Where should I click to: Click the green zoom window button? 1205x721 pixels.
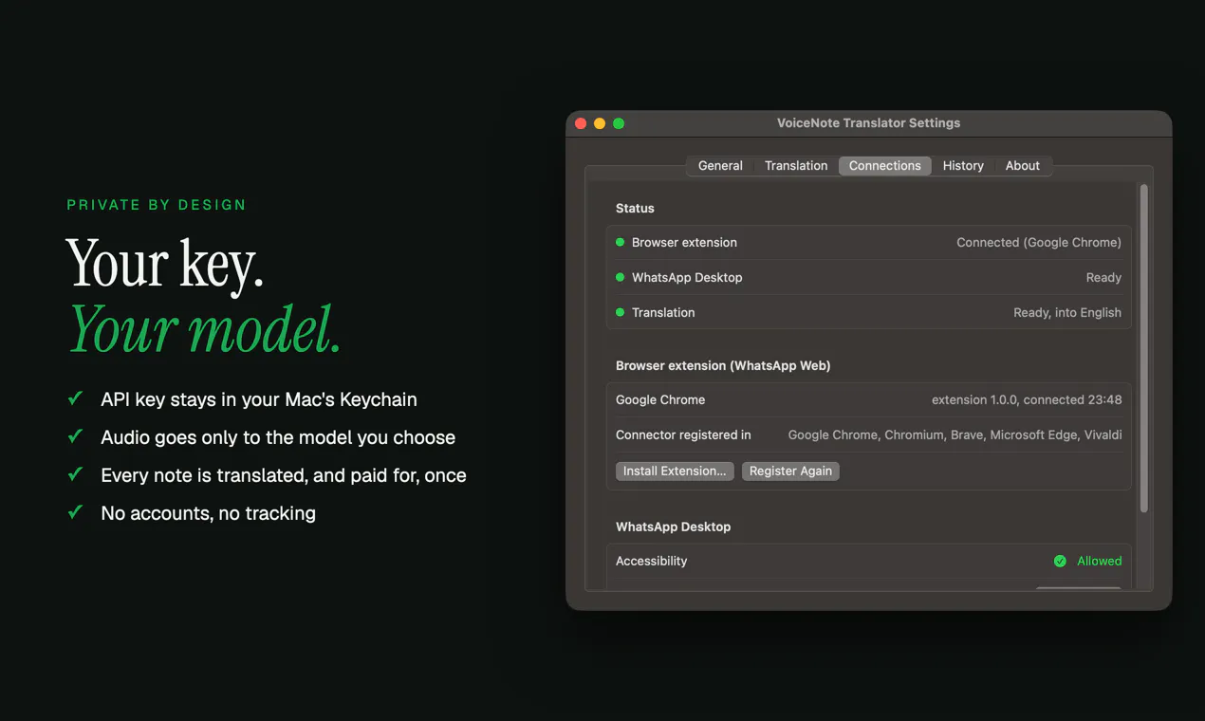(x=619, y=123)
